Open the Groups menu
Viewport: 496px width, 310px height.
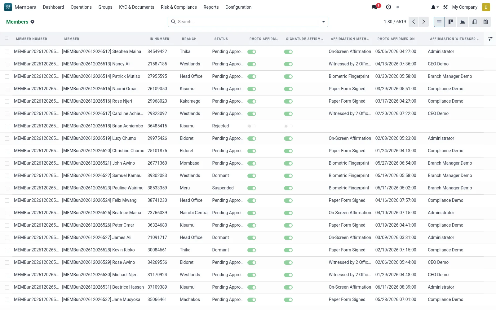(105, 7)
